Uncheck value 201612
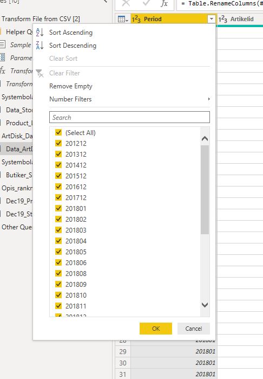Screen dimensions: 263x379 click(58, 187)
